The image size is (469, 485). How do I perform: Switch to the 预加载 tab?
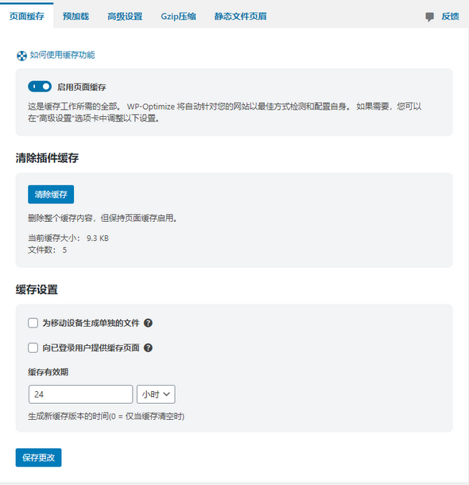coord(76,16)
